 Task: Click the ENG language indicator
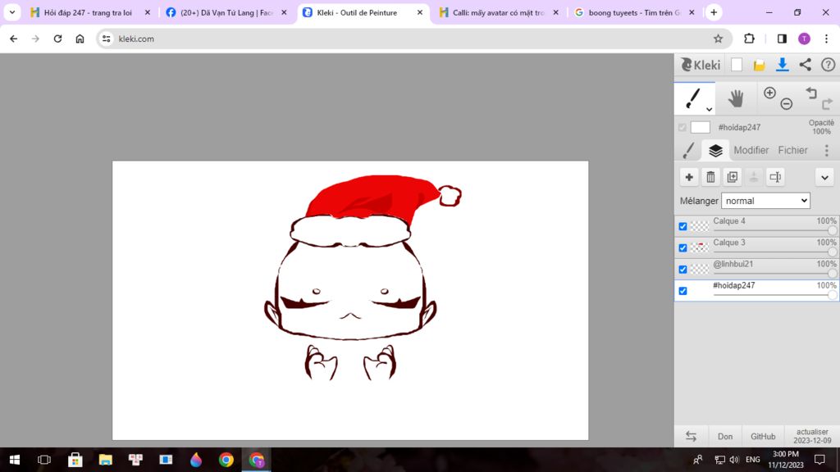753,460
